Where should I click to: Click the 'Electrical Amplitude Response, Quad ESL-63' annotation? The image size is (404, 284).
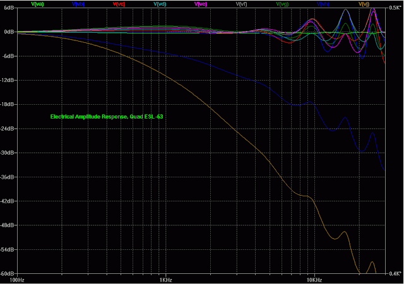click(107, 117)
